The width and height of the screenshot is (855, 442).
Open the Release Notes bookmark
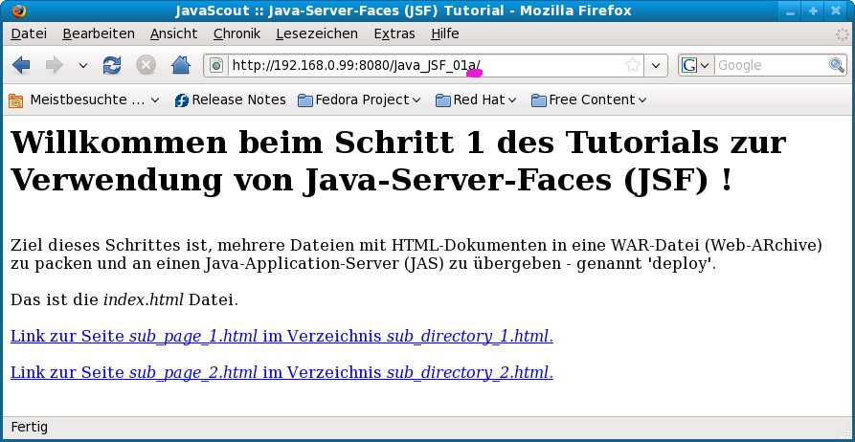point(230,99)
